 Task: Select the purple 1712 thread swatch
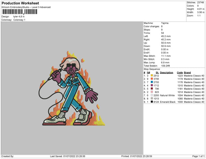(x=152, y=85)
